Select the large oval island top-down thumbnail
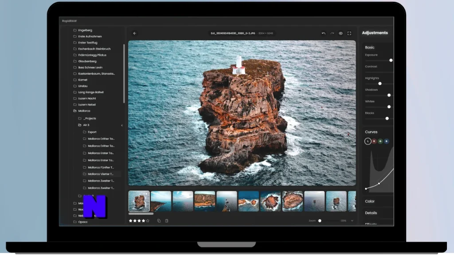The height and width of the screenshot is (255, 454). [293, 201]
